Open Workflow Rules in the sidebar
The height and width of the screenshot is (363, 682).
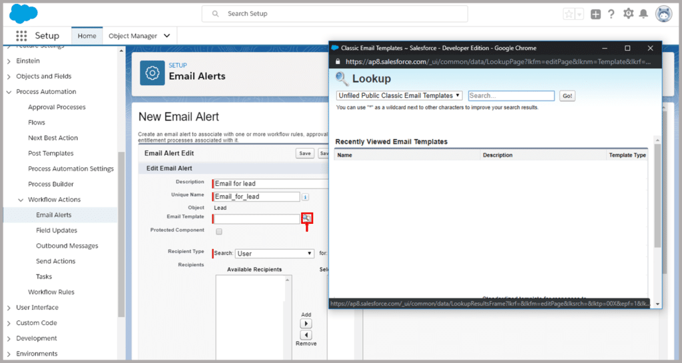pyautogui.click(x=51, y=292)
